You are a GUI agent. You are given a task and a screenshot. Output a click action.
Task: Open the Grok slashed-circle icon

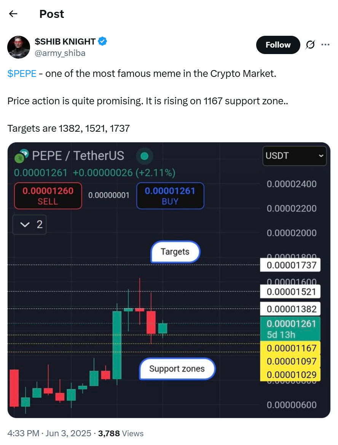[310, 45]
